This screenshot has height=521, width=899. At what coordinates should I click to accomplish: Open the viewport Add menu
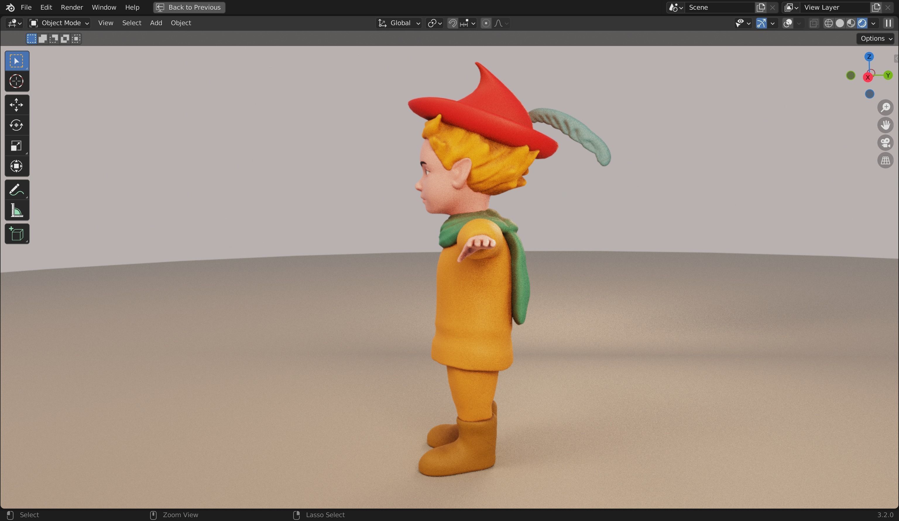tap(156, 23)
